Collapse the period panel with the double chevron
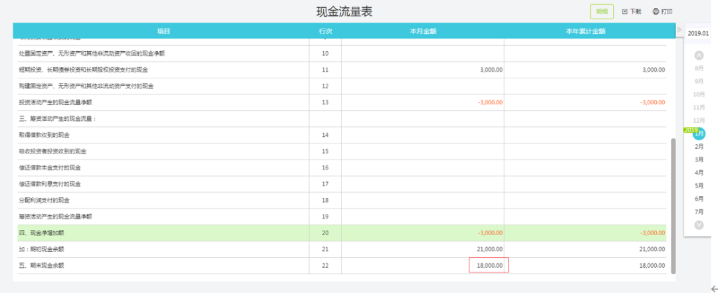 (x=679, y=31)
